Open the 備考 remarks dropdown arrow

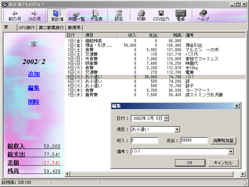tap(231, 152)
